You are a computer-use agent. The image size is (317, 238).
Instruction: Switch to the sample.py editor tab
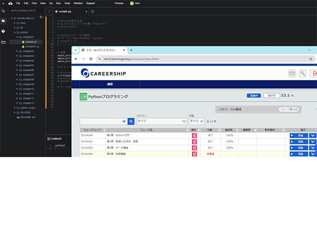[x=65, y=11]
